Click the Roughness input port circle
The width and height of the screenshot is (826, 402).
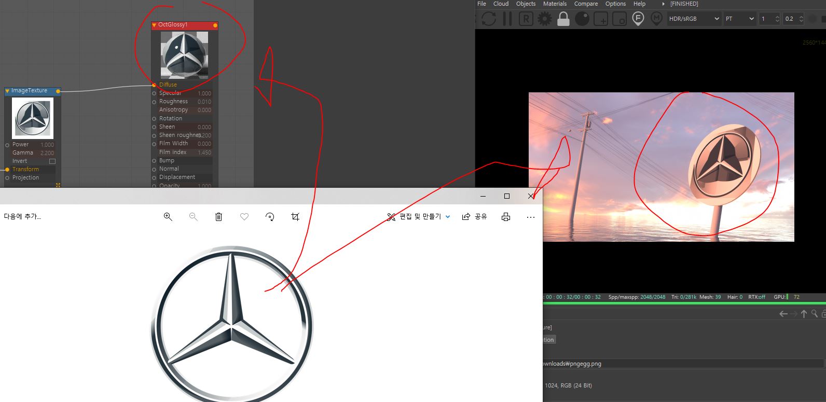pos(154,102)
